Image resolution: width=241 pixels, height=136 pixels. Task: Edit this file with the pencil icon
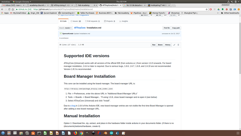(x=174, y=45)
